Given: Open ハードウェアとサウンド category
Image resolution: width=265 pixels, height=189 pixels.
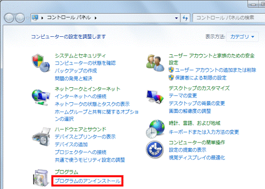Looking at the screenshot, I should 80,129.
